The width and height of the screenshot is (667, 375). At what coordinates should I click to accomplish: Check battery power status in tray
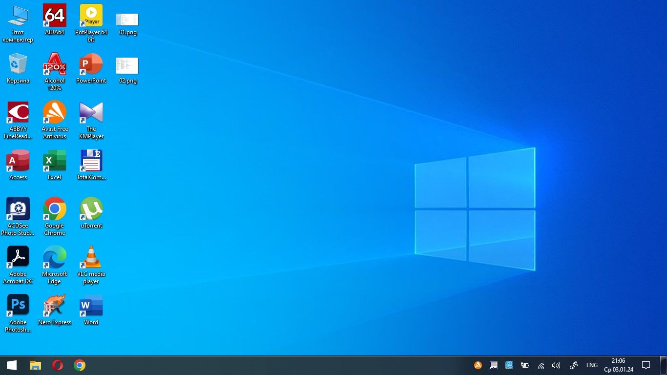click(x=525, y=365)
